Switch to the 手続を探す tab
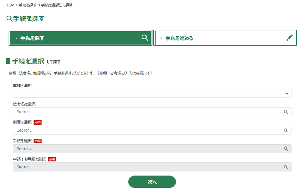The height and width of the screenshot is (194, 308). point(80,38)
